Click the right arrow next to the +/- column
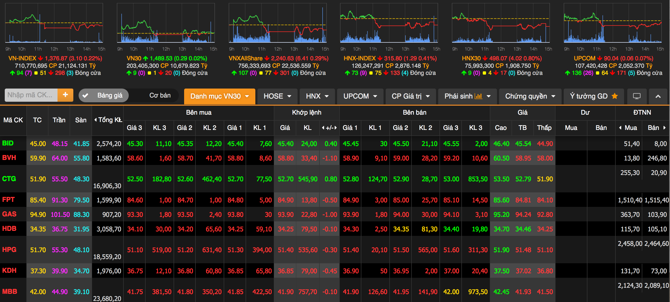 pyautogui.click(x=336, y=128)
